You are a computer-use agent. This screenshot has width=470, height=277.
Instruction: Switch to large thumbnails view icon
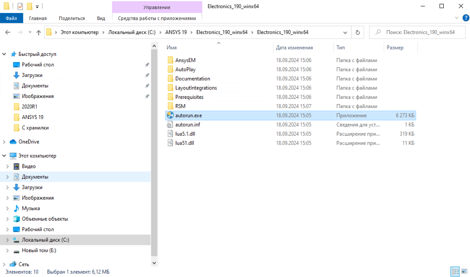pos(464,272)
